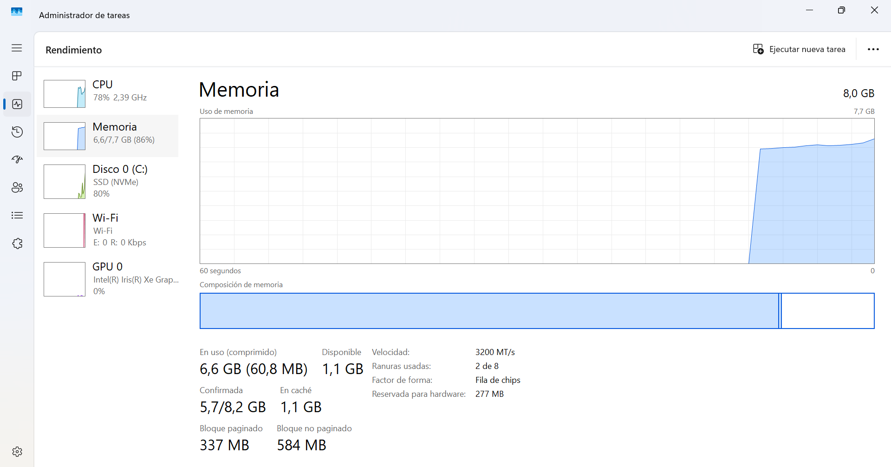The height and width of the screenshot is (467, 891).
Task: Click the CPU usage mini graph thumbnail
Action: (65, 94)
